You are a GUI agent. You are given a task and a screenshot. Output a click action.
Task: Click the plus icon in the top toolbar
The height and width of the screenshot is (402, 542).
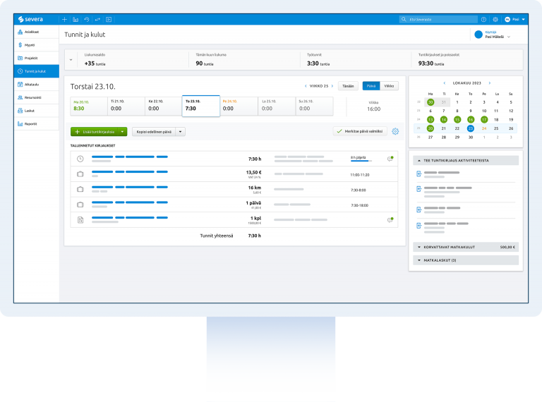click(x=65, y=19)
